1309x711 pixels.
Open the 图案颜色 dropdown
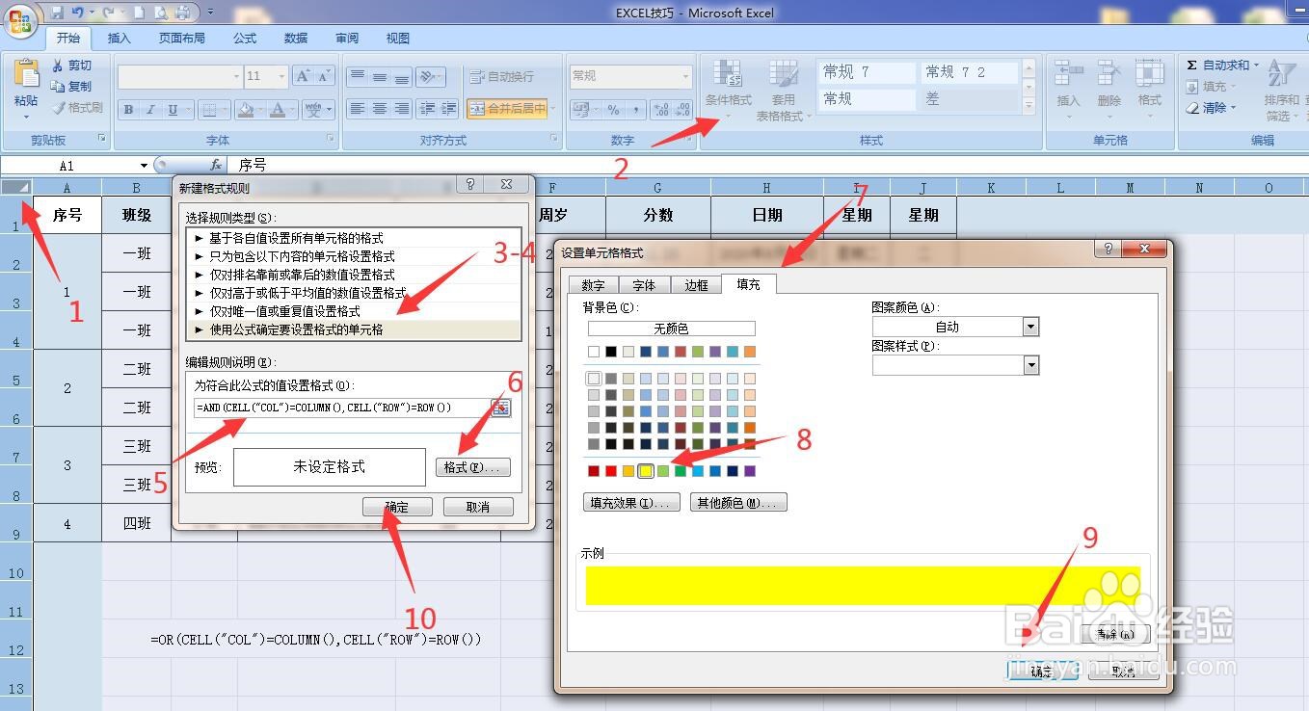pyautogui.click(x=1031, y=327)
